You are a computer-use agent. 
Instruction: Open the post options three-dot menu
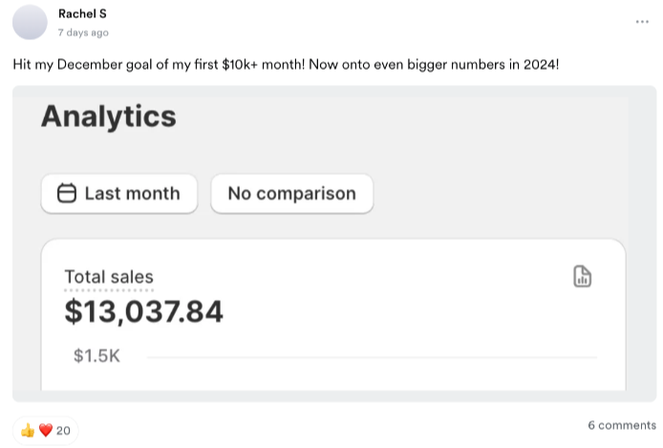point(642,22)
